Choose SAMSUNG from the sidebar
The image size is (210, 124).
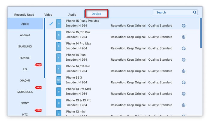click(25, 47)
